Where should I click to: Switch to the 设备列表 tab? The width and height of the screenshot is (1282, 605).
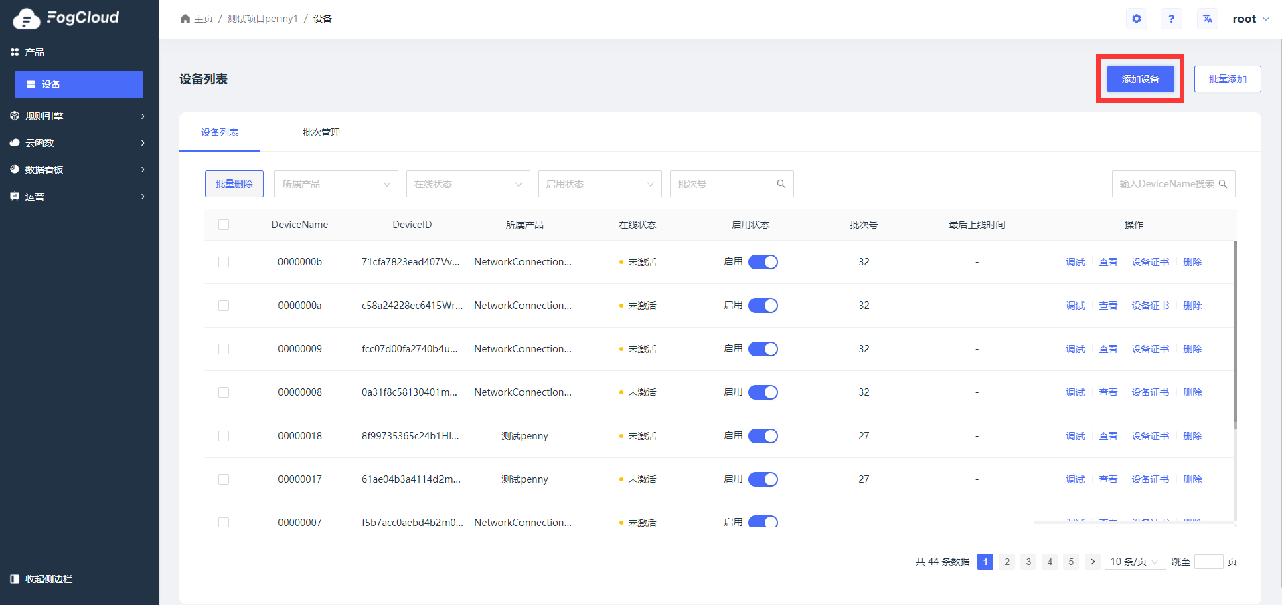pos(220,132)
